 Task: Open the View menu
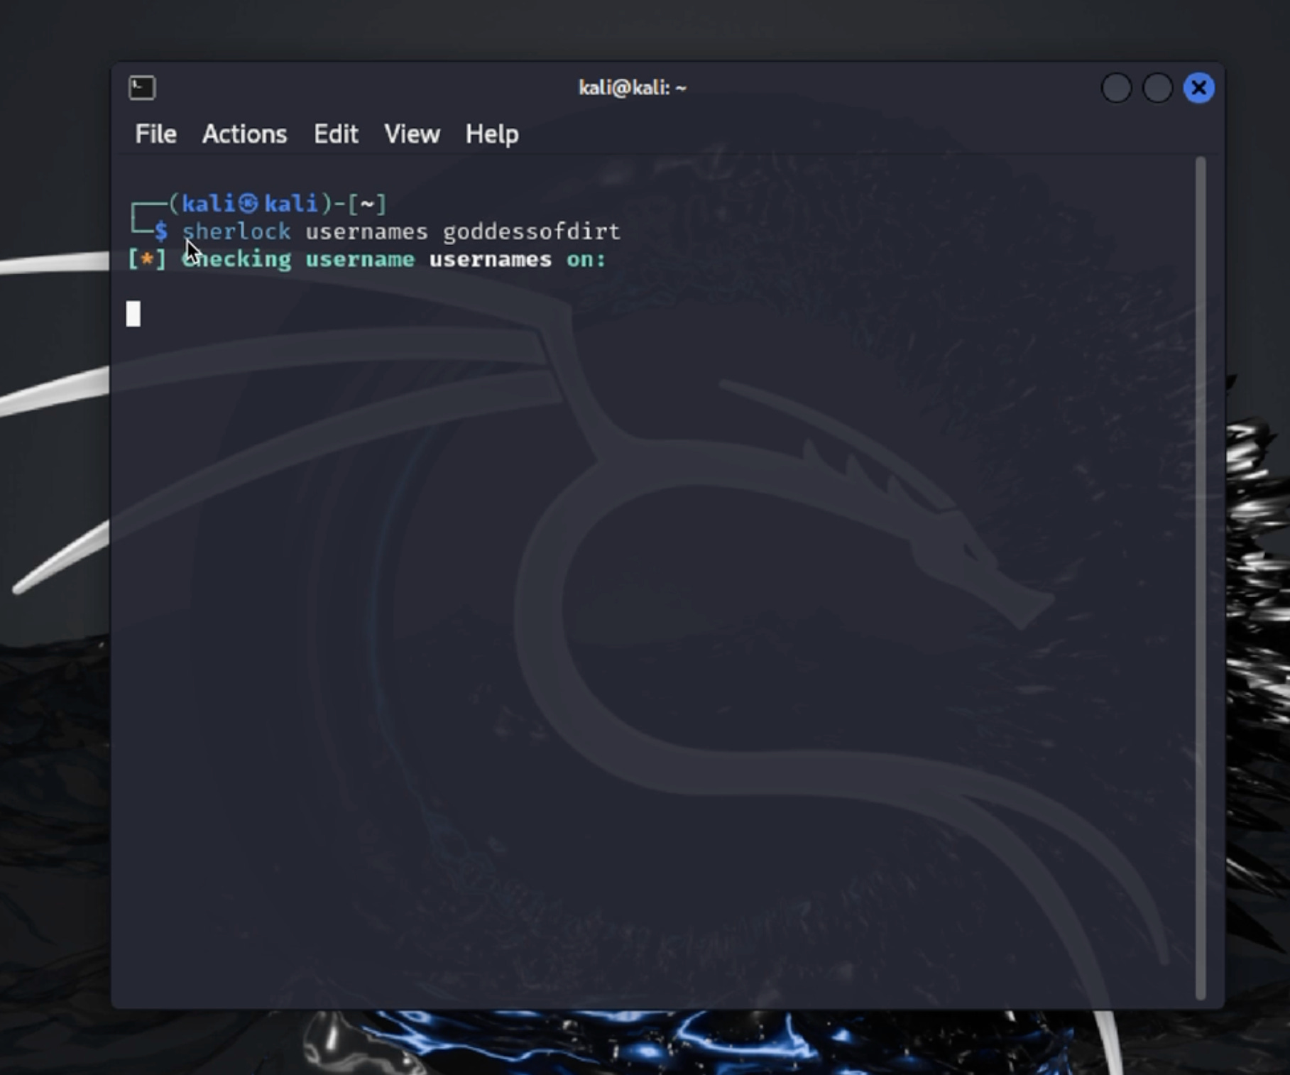[412, 134]
